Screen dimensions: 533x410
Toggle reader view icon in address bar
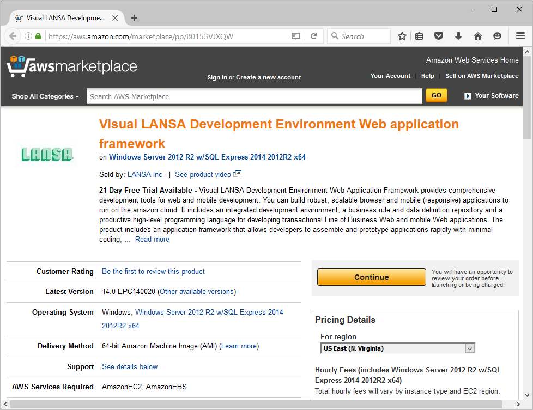tap(296, 36)
